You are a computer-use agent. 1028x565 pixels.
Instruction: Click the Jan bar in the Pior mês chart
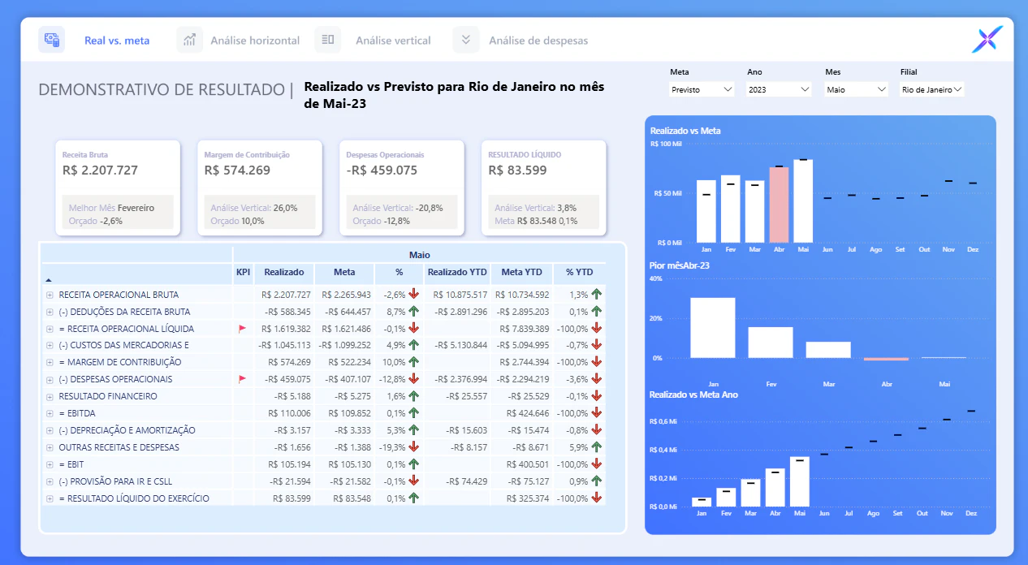(713, 328)
